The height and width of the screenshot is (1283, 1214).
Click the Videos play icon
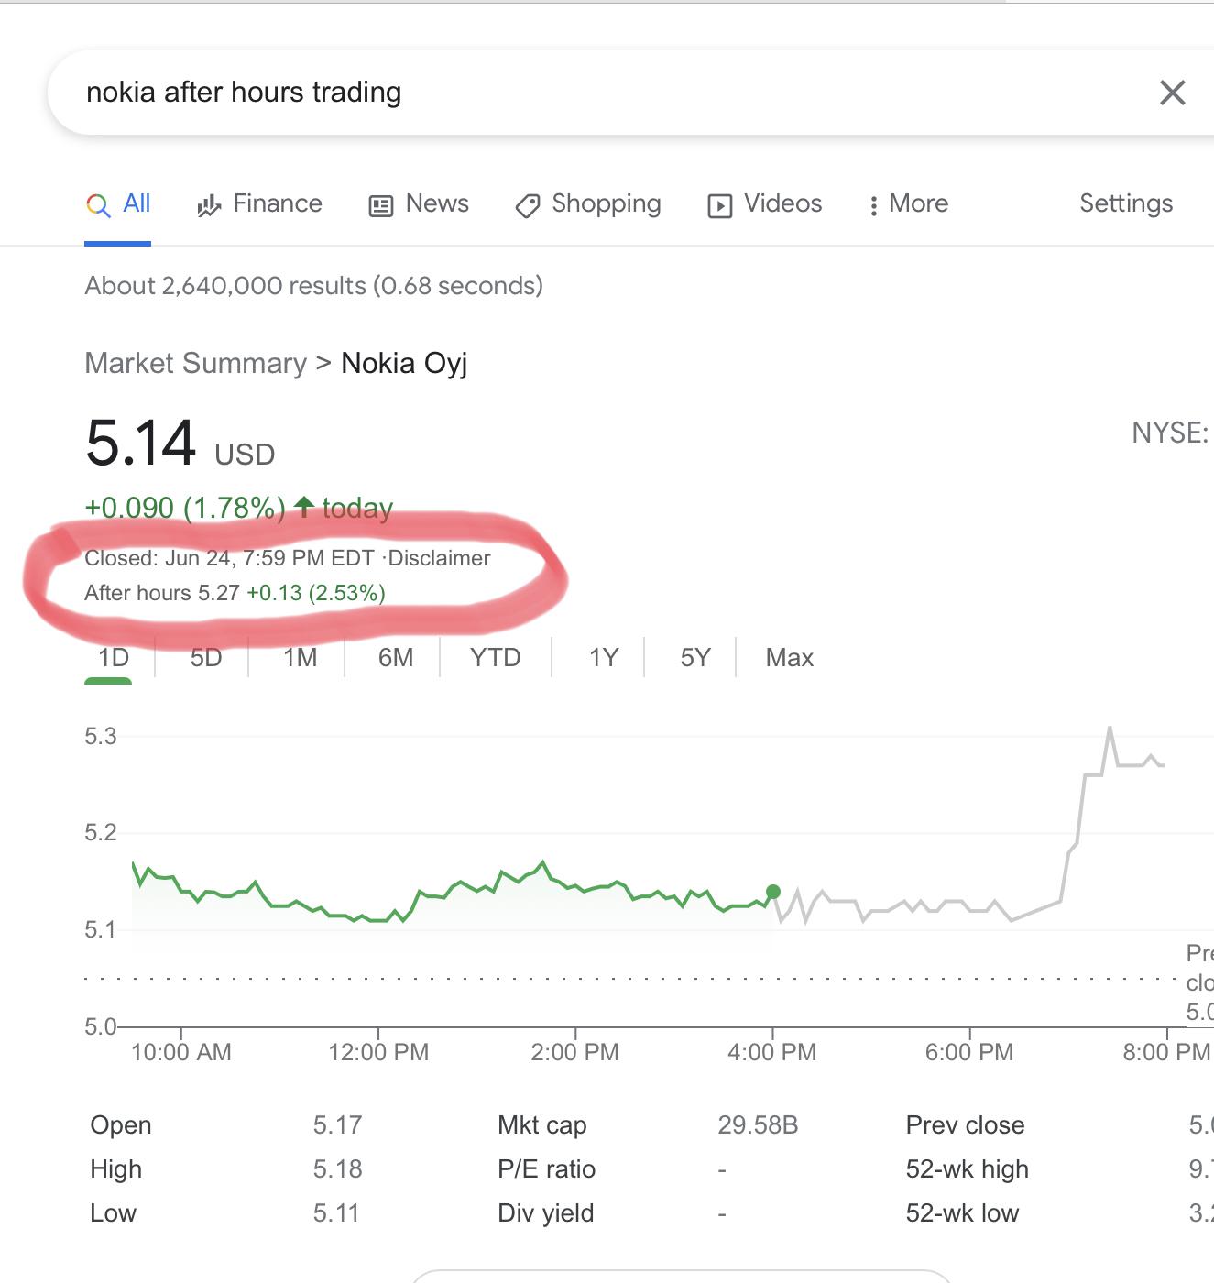coord(721,203)
